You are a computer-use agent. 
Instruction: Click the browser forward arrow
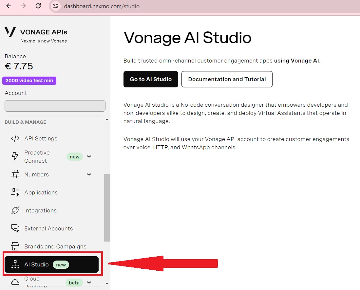click(x=23, y=6)
